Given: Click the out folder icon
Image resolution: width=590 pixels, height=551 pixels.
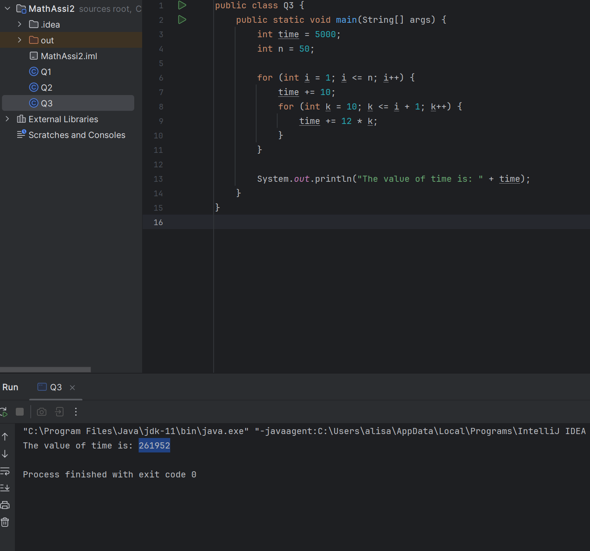Looking at the screenshot, I should (x=34, y=40).
